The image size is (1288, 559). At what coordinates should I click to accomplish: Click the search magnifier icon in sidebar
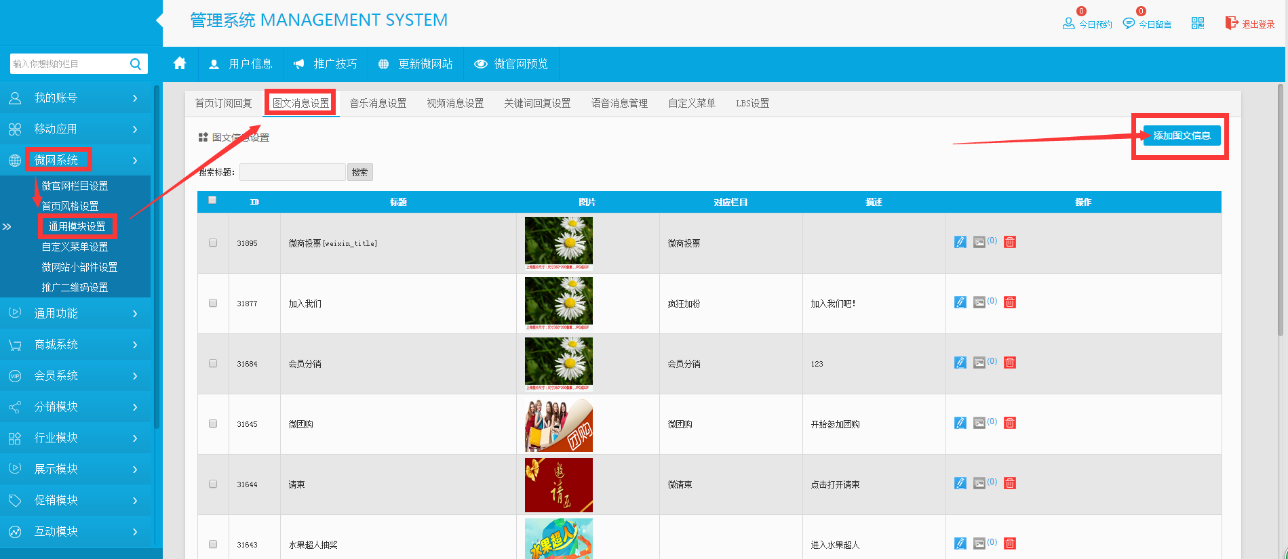click(136, 64)
